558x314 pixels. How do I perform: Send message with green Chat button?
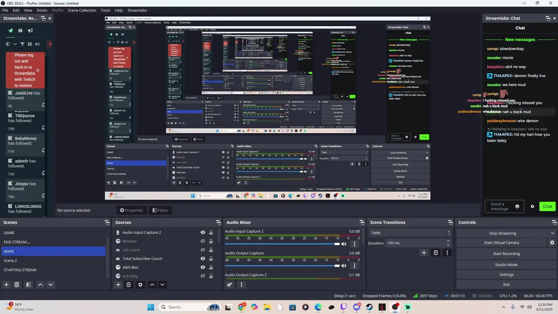[x=548, y=207]
